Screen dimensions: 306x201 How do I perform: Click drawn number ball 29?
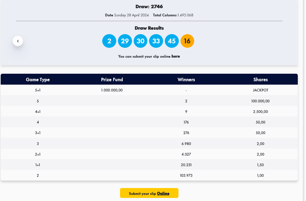(125, 41)
